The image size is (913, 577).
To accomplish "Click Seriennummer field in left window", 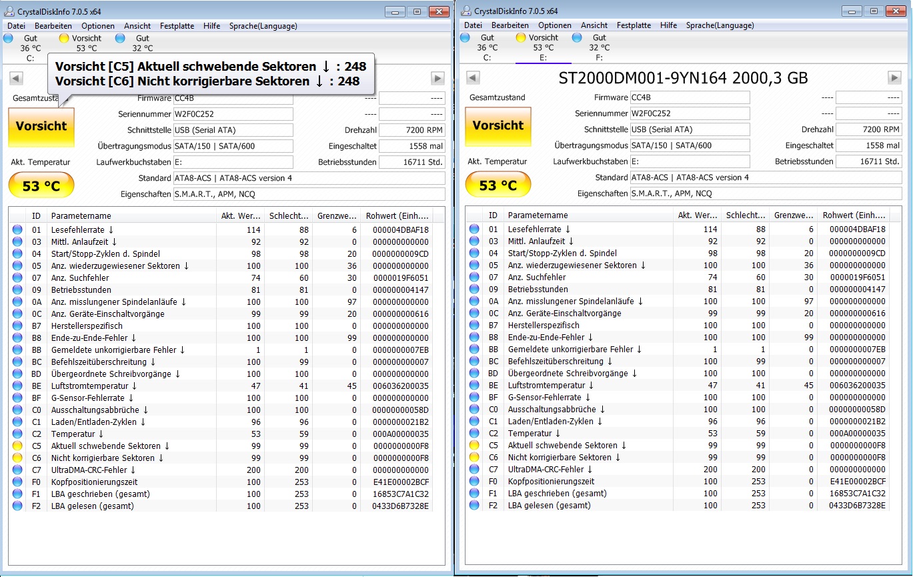I will tap(233, 114).
